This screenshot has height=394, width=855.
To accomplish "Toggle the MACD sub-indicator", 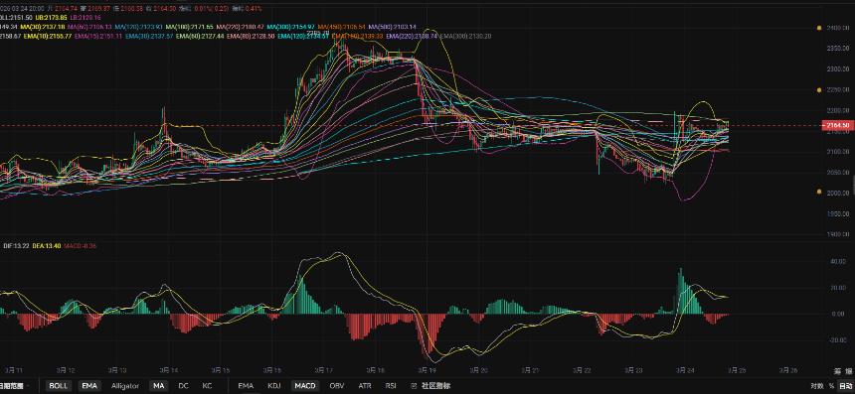I will (x=305, y=386).
